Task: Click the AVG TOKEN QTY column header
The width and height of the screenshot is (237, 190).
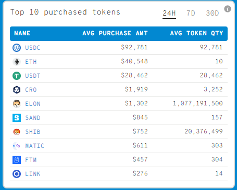Action: [x=196, y=33]
